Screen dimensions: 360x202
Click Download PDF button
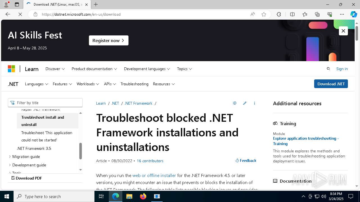click(26, 178)
